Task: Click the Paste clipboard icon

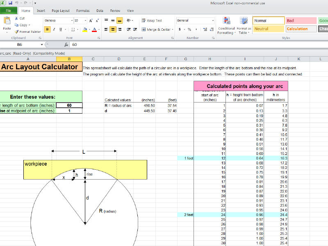Action: coord(7,21)
